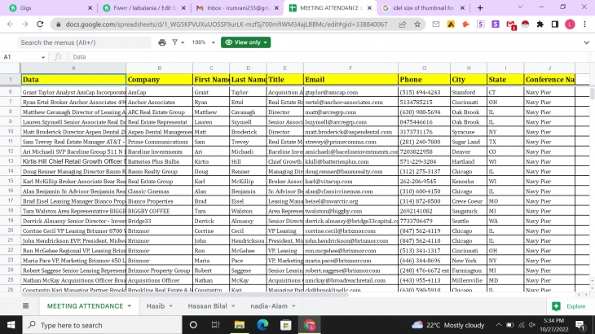The width and height of the screenshot is (595, 334).
Task: Select phone cell (646) 344-8696
Action: pyautogui.click(x=424, y=261)
